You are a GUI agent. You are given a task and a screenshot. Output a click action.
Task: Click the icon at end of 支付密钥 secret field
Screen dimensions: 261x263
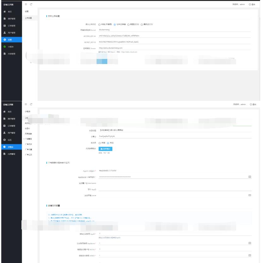(250, 195)
